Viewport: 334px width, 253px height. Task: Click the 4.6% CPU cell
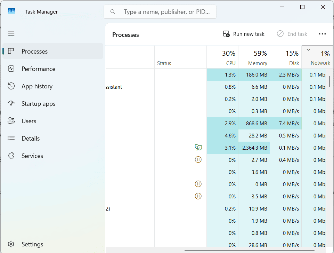[222, 135]
